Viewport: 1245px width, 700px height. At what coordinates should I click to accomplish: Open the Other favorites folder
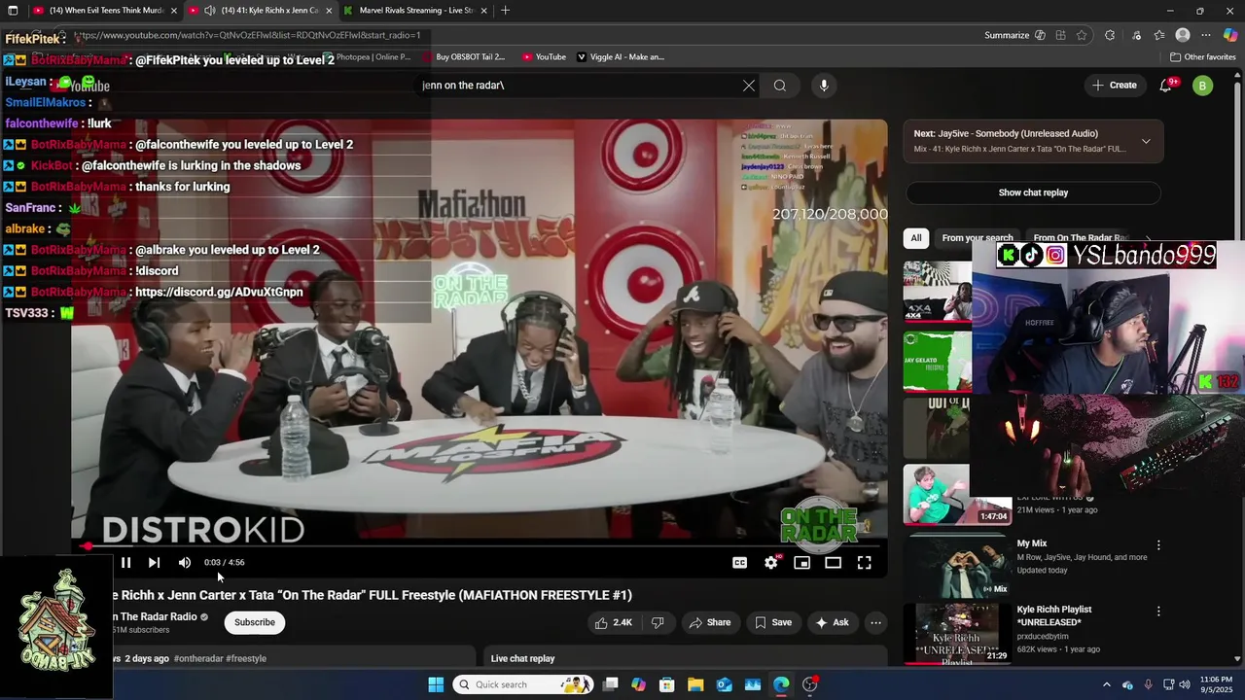pos(1202,57)
